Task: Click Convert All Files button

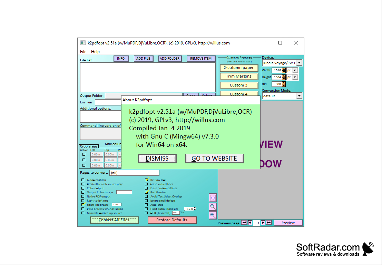Action: (114, 220)
